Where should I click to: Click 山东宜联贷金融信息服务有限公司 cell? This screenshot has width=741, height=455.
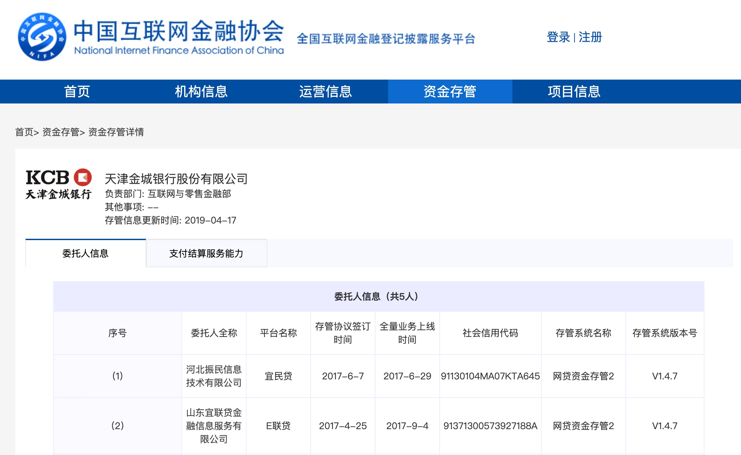214,426
